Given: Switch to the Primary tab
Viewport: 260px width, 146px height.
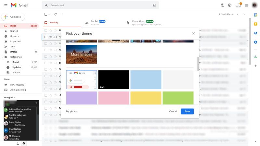Looking at the screenshot, I should coord(62,23).
